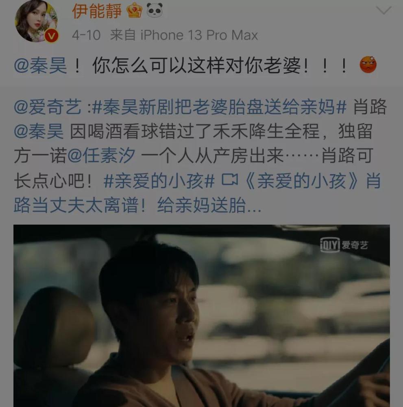The image size is (403, 407).
Task: Tap the 来自 iPhone 13 Pro Max source
Action: [x=184, y=35]
